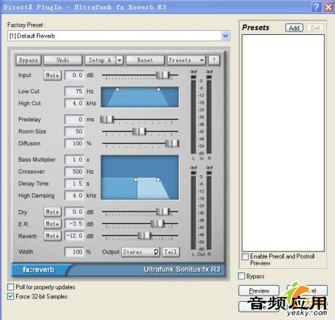The width and height of the screenshot is (335, 320).
Task: Mute the Reverb signal
Action: (52, 236)
